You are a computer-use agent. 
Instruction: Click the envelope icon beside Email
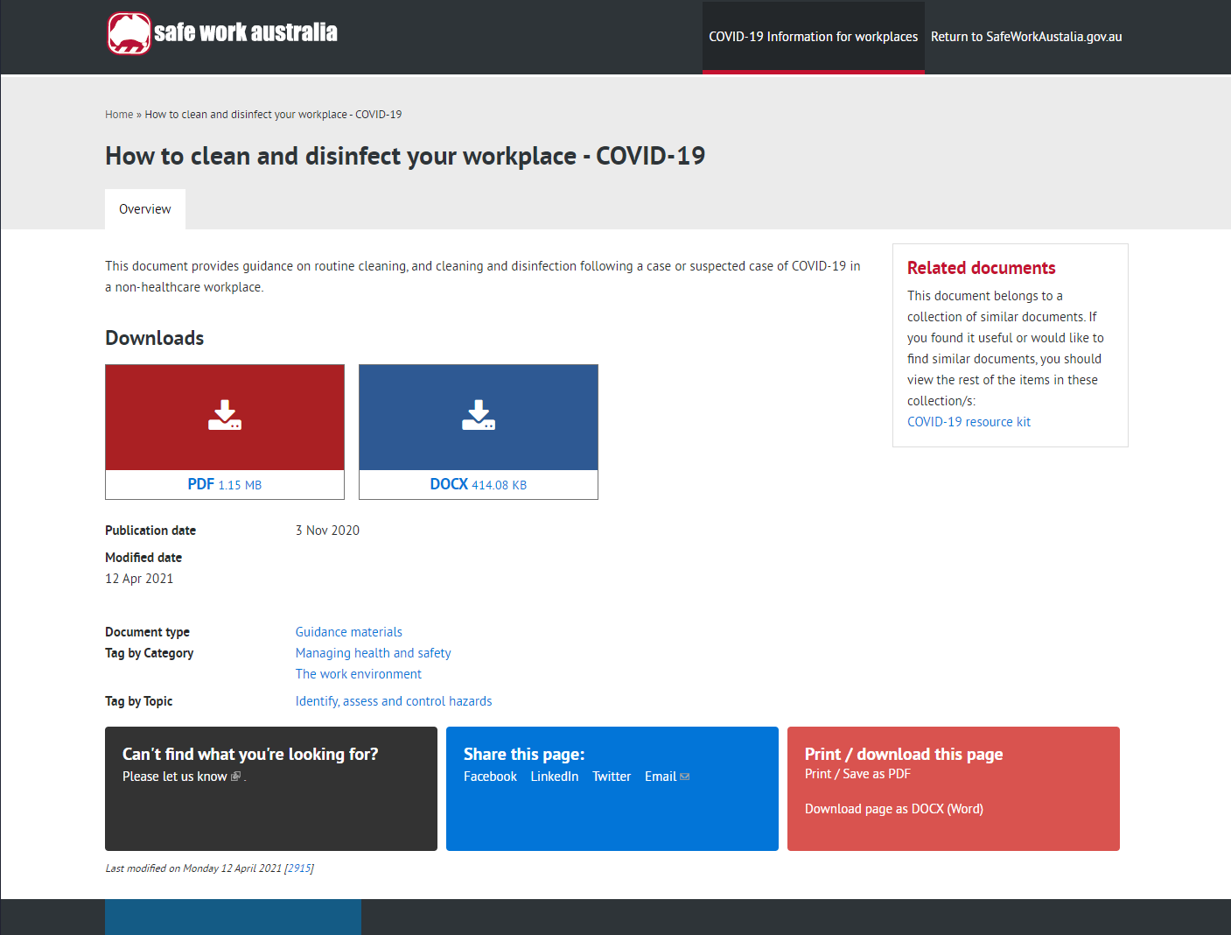(x=685, y=777)
